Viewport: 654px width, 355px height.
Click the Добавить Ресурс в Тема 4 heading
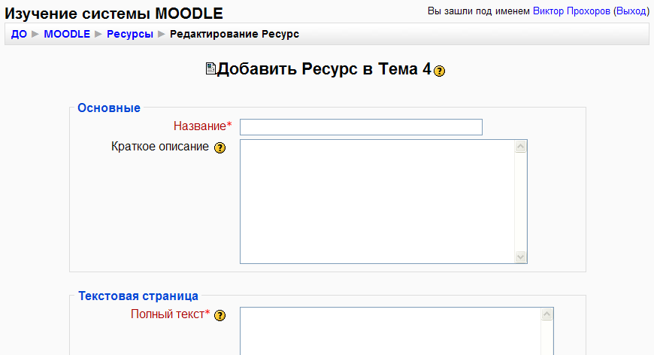pyautogui.click(x=324, y=69)
